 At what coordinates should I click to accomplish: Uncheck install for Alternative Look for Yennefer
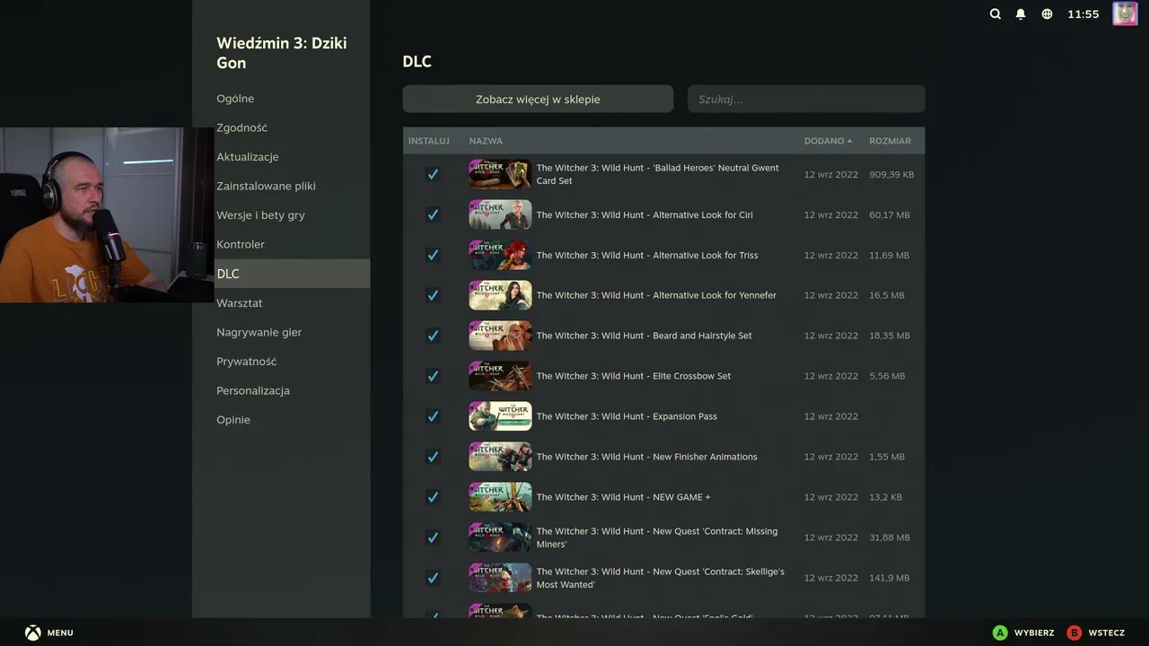point(433,295)
